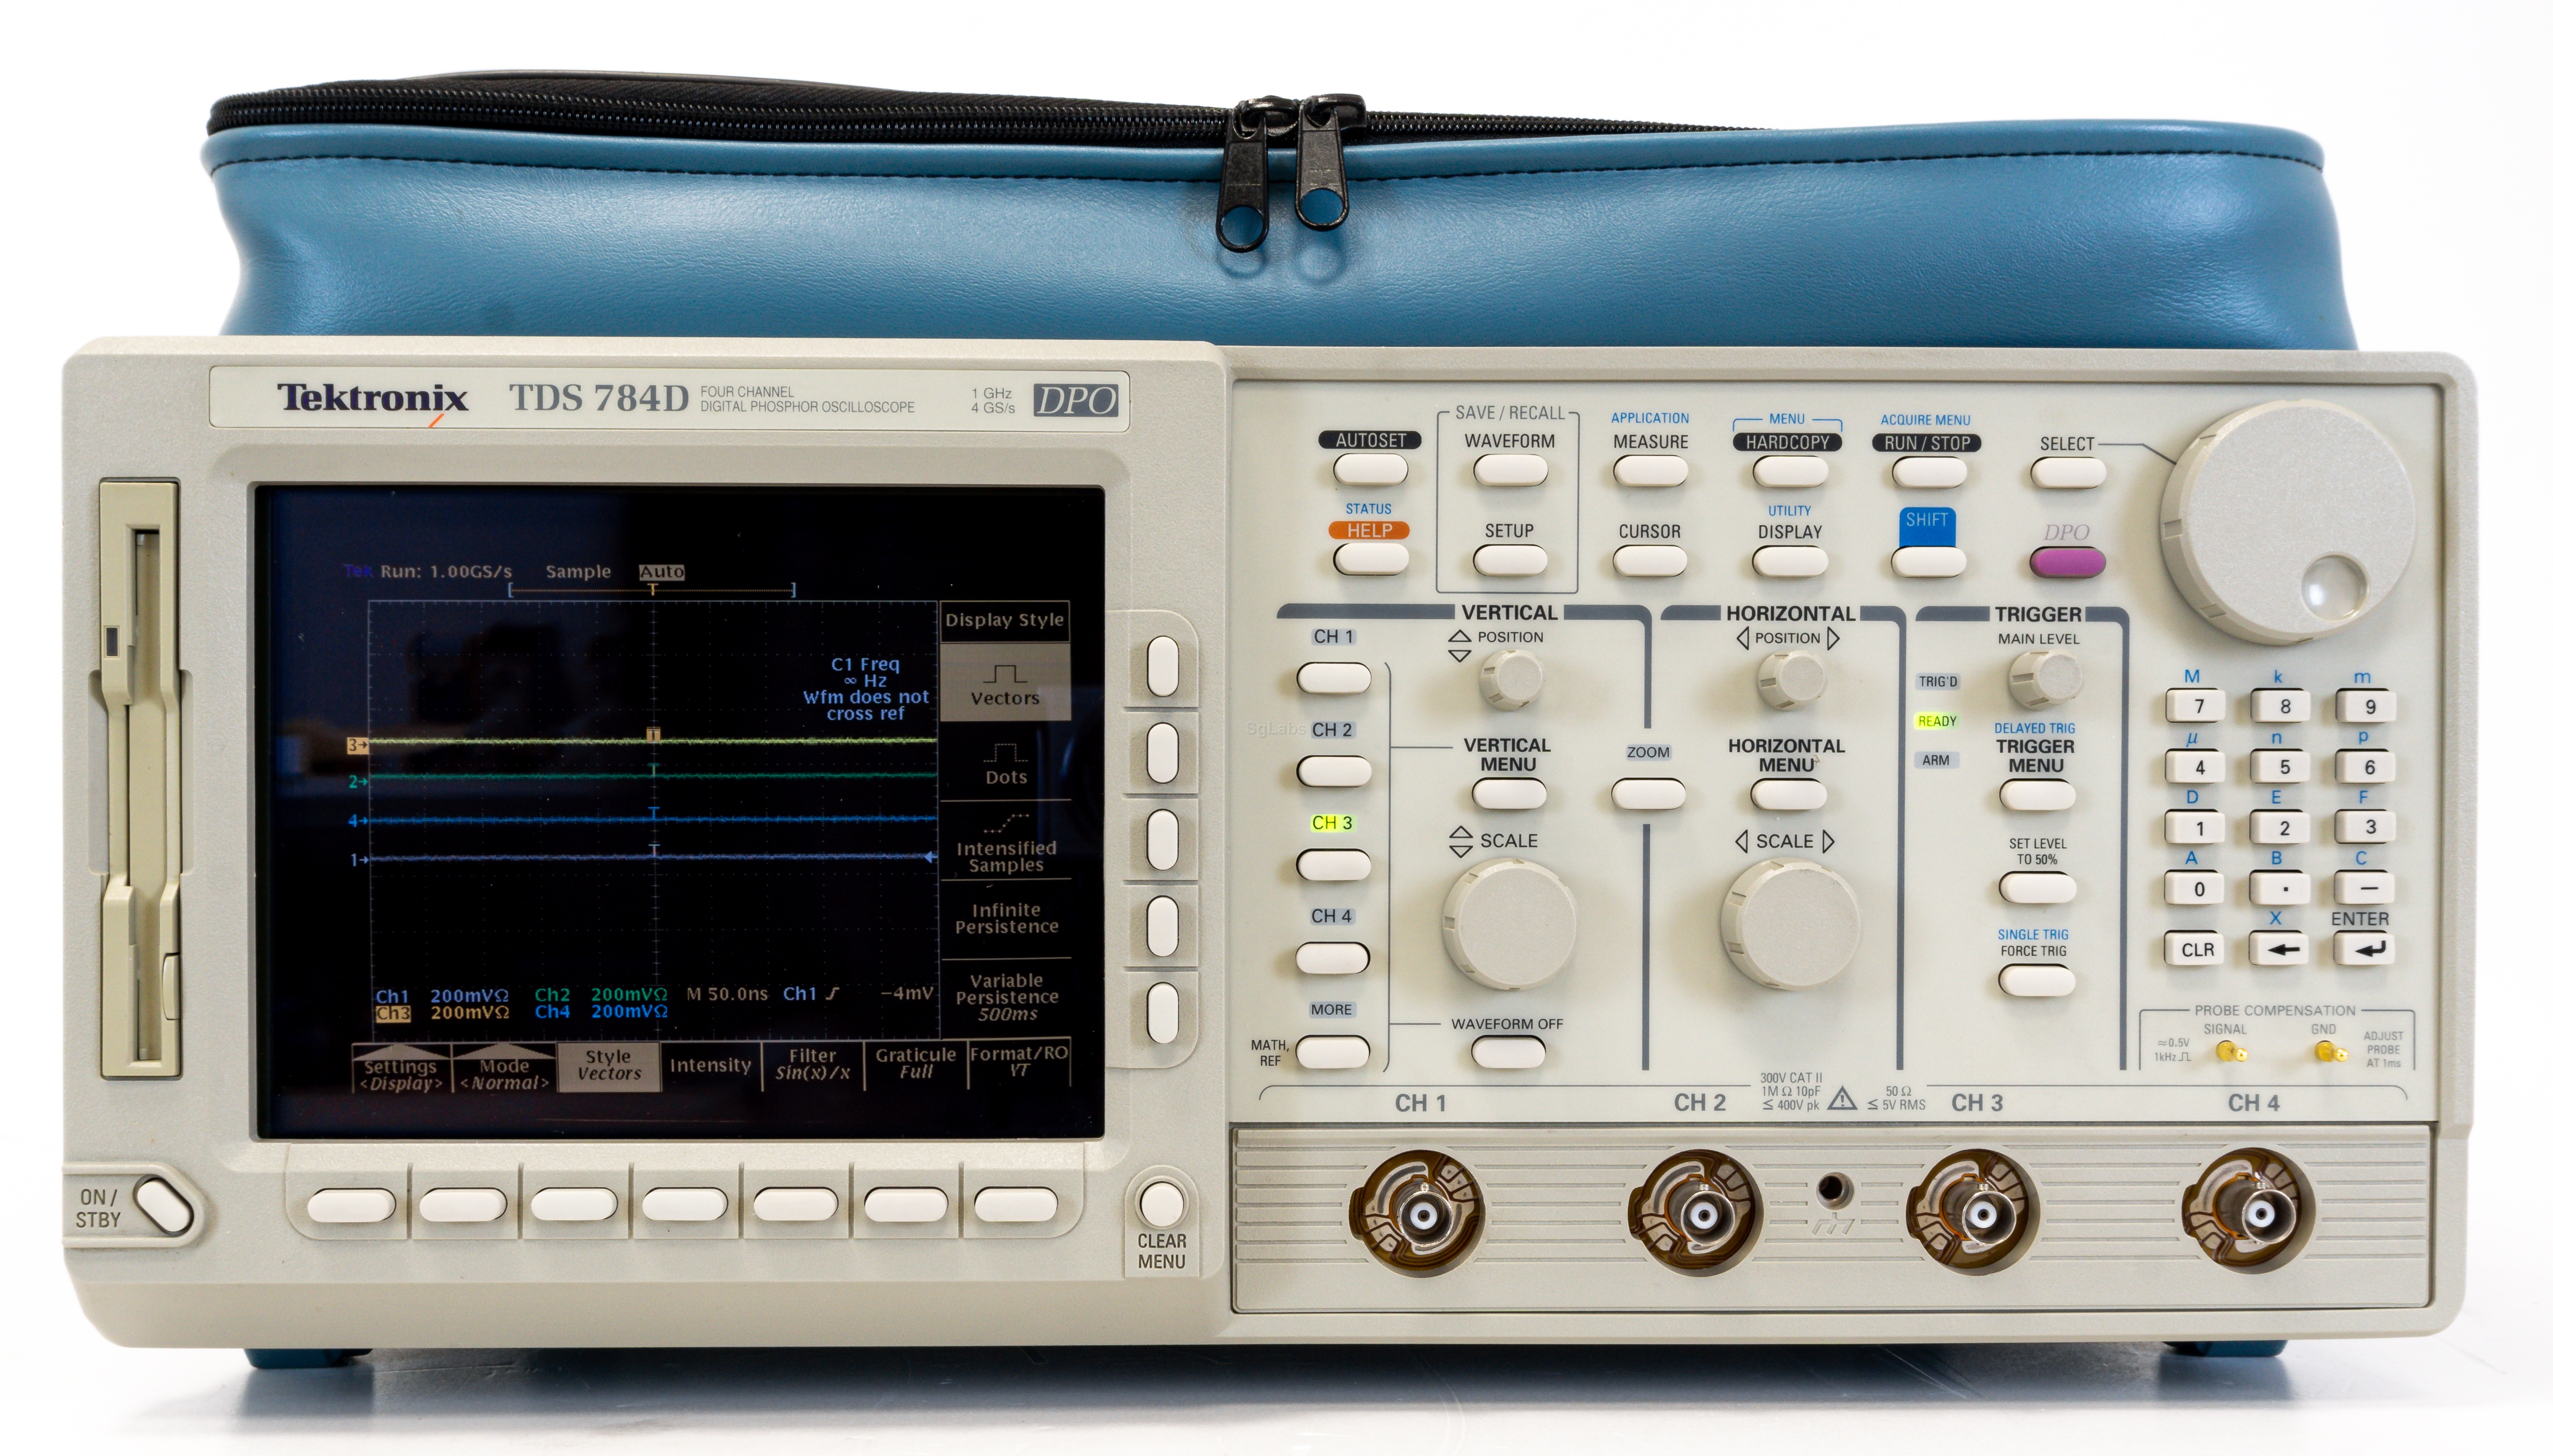
Task: Click the large general purpose knob
Action: point(2289,521)
